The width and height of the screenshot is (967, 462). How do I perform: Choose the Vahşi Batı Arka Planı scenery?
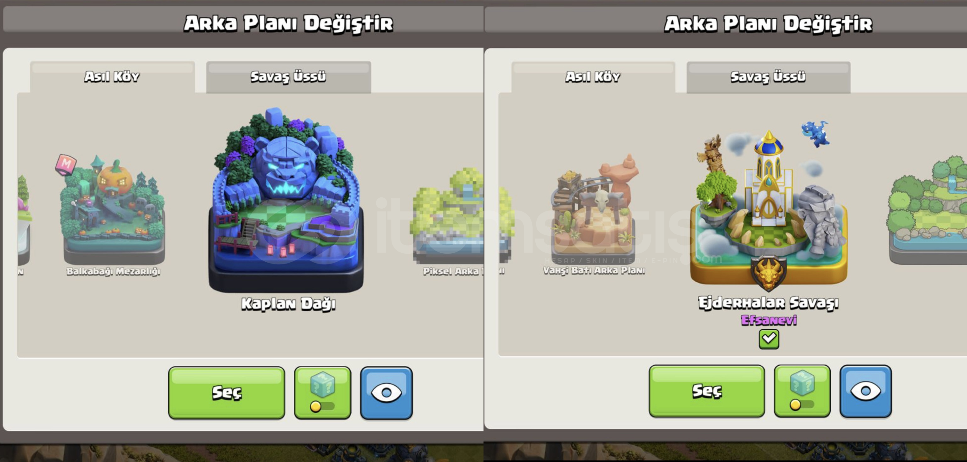(594, 210)
